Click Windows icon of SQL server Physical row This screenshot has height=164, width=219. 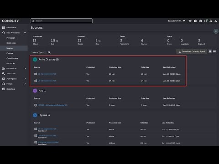[36, 142]
